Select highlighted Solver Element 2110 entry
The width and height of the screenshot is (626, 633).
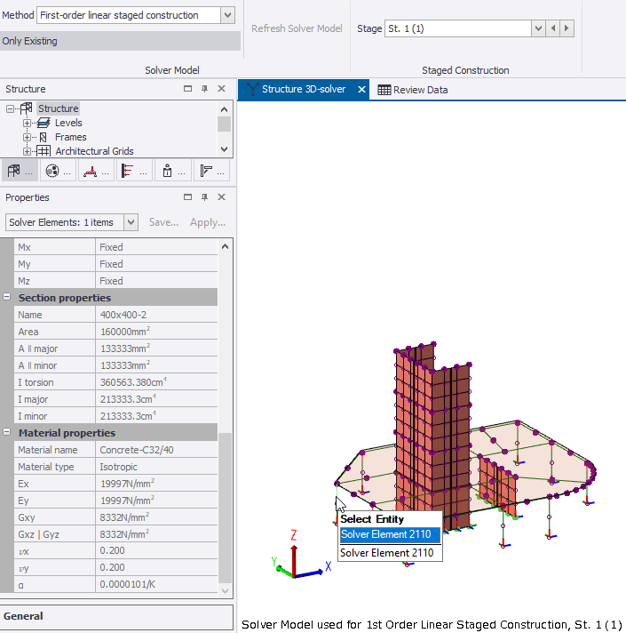pyautogui.click(x=390, y=534)
